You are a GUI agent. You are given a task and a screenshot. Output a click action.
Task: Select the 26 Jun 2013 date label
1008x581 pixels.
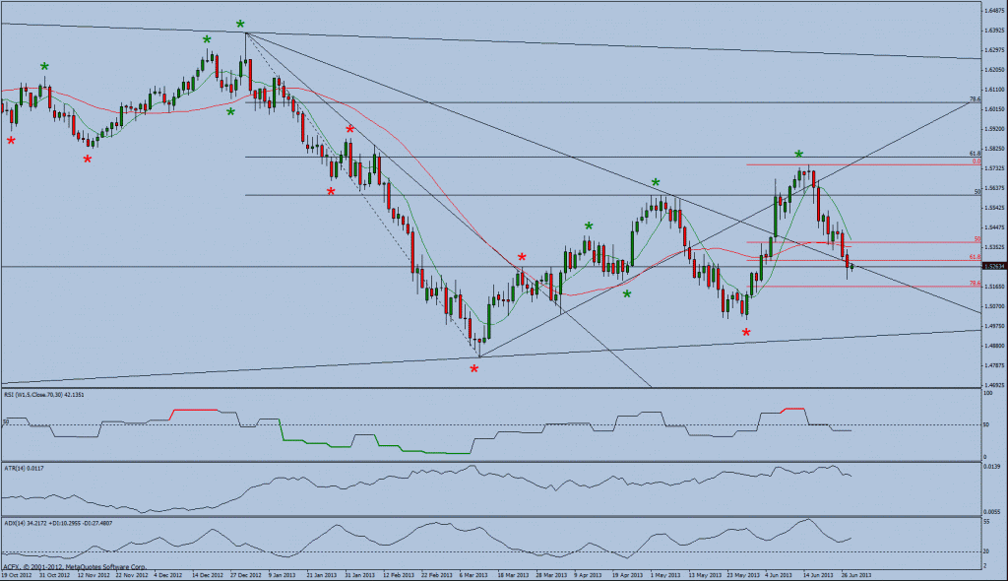click(x=855, y=575)
